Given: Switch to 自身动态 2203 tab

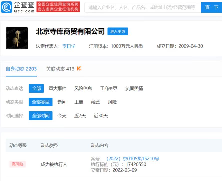Looking at the screenshot, I should tap(21, 69).
